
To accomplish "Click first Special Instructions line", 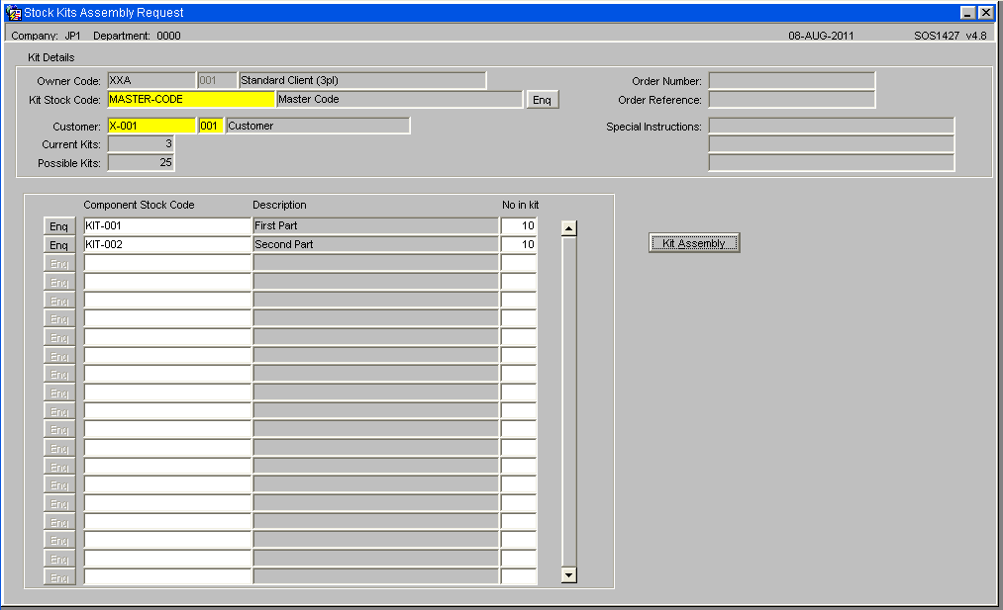I will (832, 126).
